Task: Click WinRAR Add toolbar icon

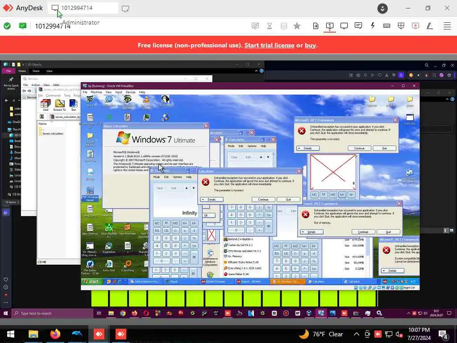Action: pos(46,105)
